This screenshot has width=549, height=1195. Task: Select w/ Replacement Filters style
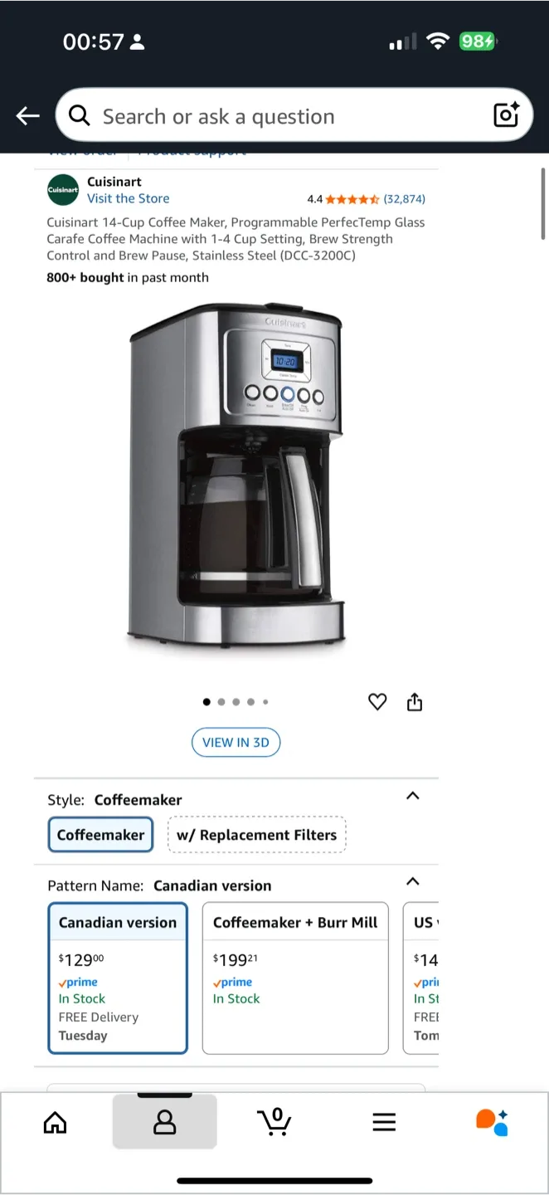click(257, 835)
